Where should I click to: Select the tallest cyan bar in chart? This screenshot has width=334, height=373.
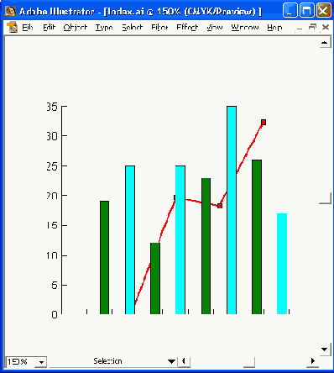[x=232, y=210]
